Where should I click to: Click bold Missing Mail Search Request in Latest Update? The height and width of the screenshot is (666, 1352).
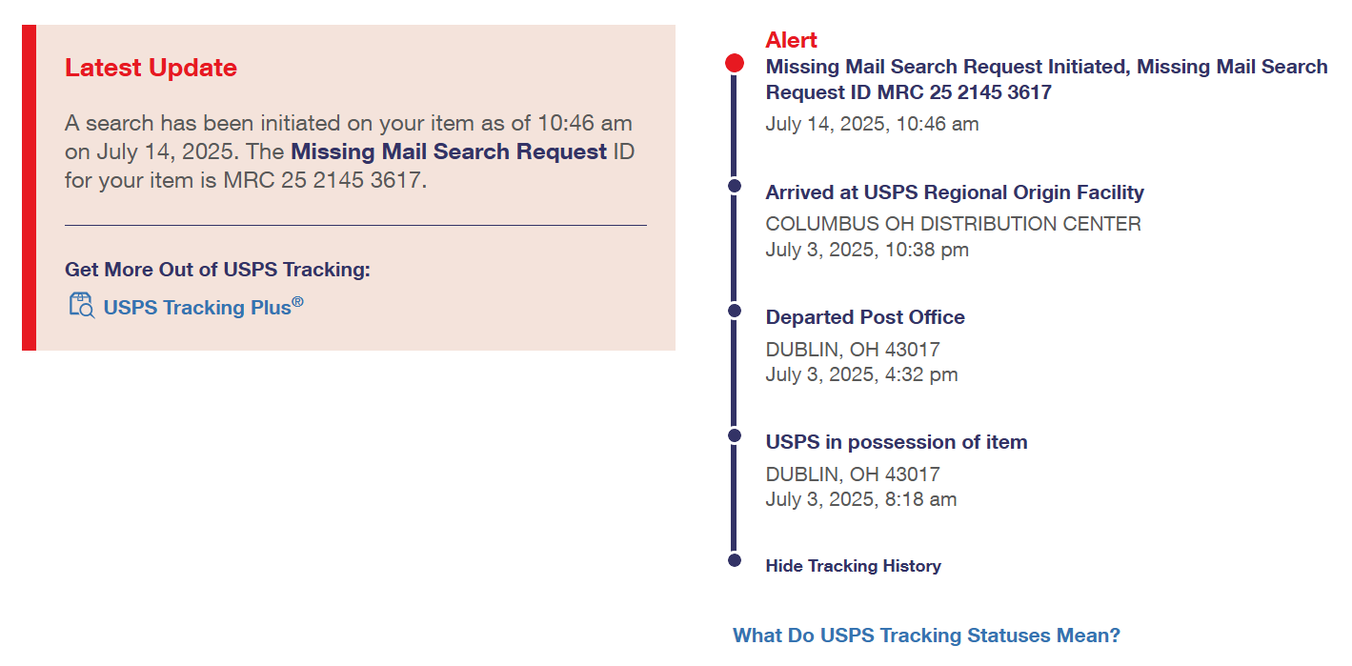tap(449, 151)
